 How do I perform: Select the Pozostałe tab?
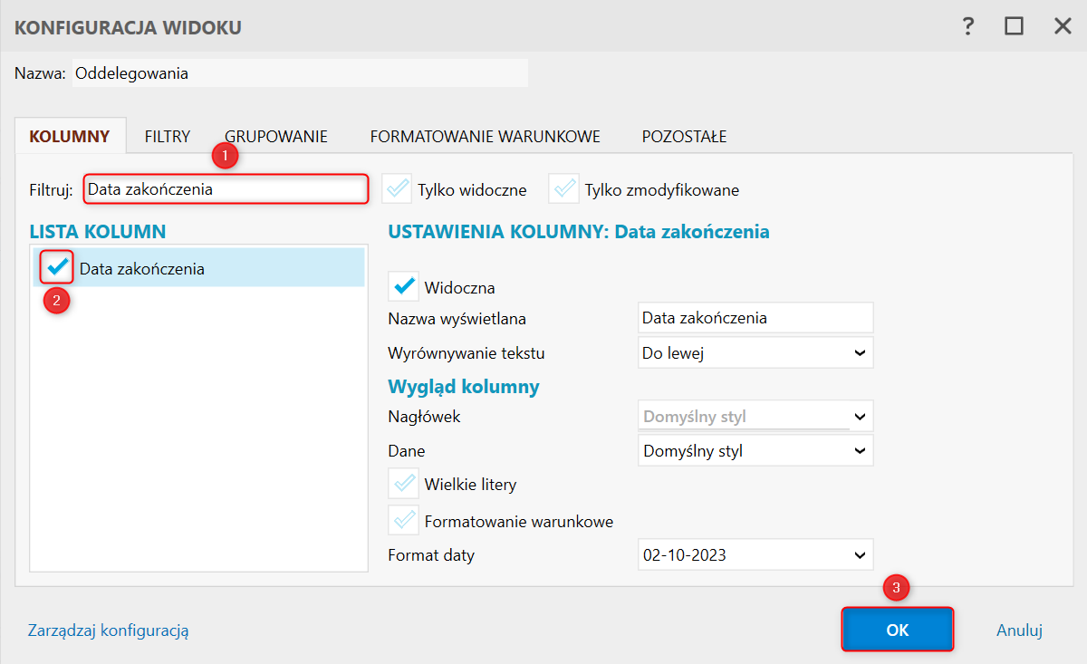coord(684,137)
